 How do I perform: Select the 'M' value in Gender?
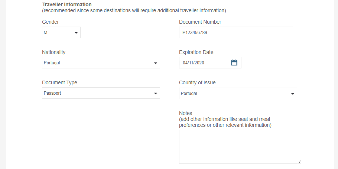click(x=46, y=33)
